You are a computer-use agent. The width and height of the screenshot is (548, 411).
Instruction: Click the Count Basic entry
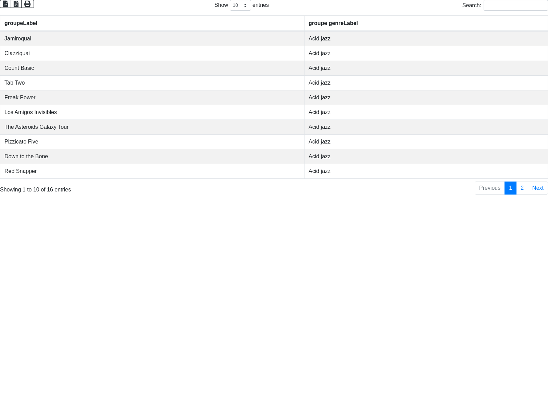(x=19, y=68)
